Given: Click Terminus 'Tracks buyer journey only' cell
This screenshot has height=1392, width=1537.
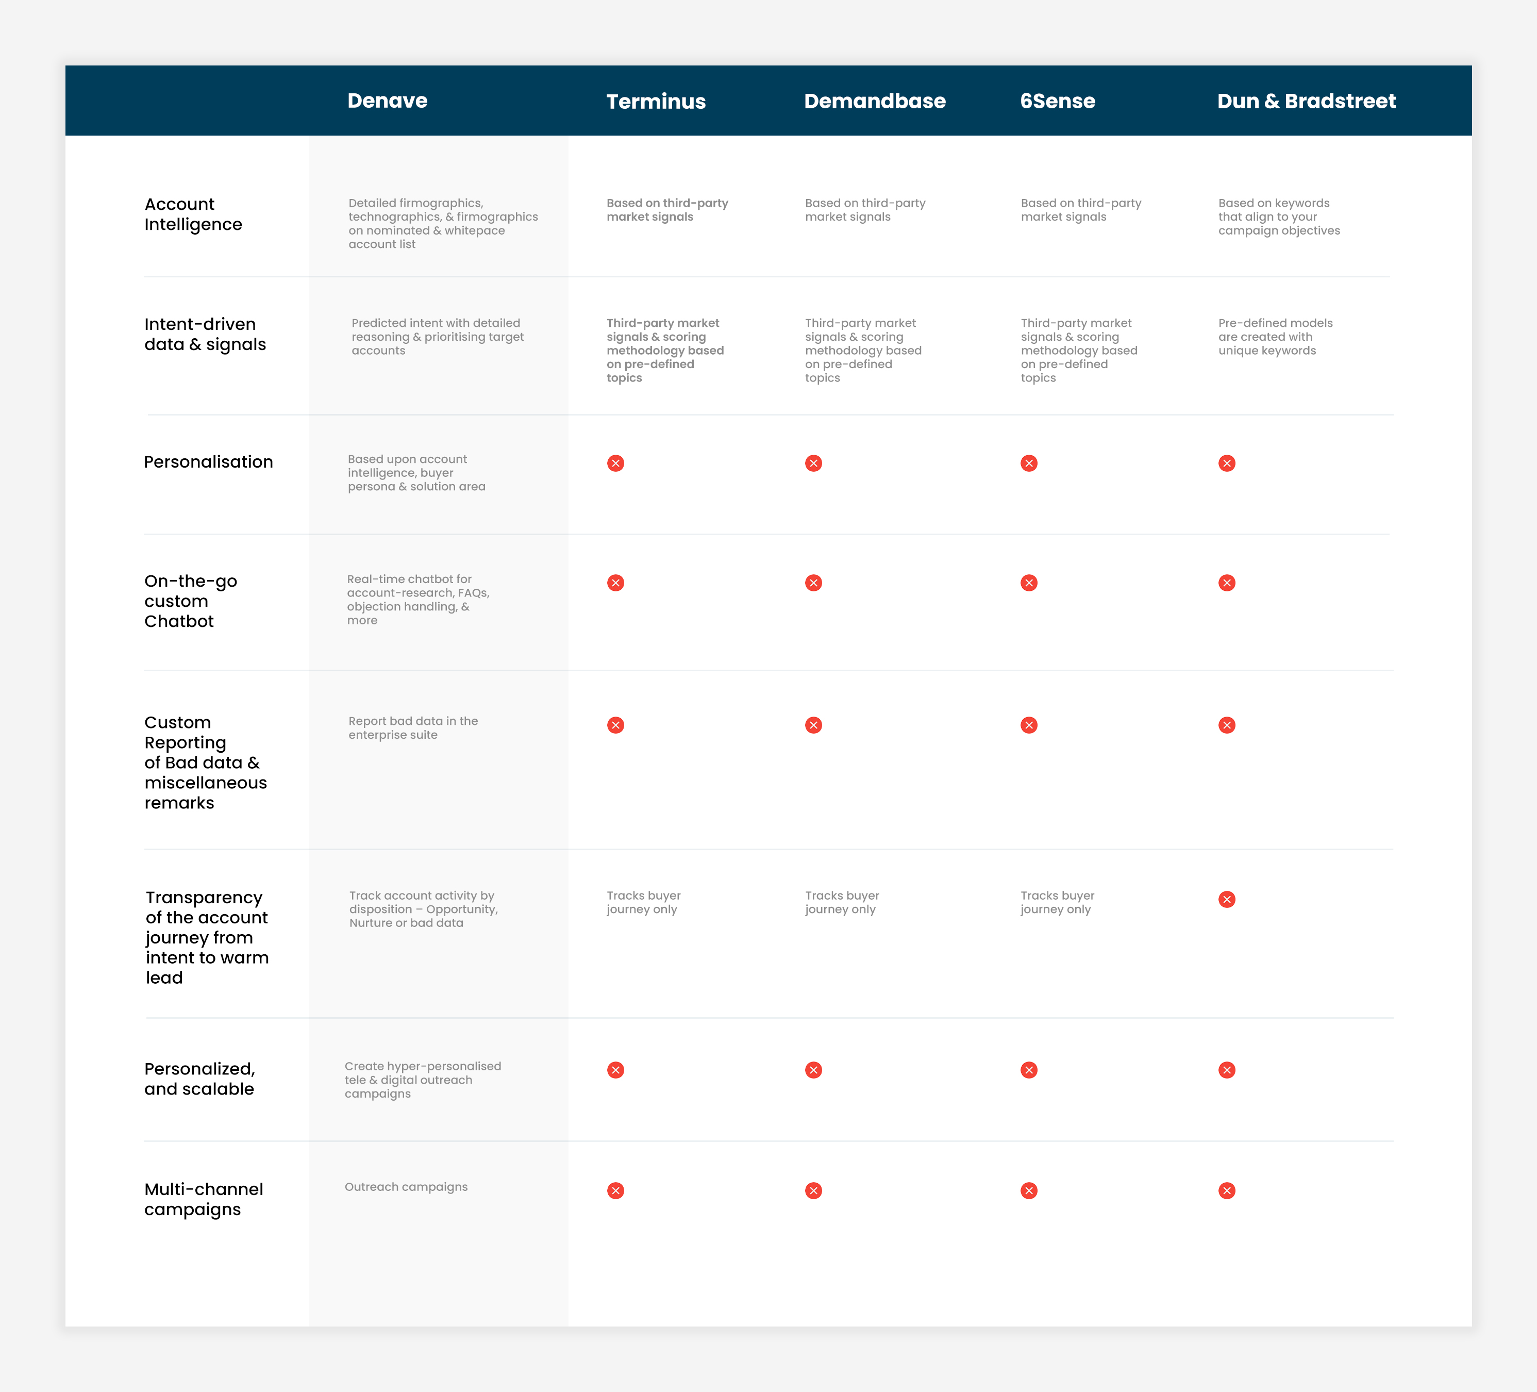Looking at the screenshot, I should click(643, 902).
